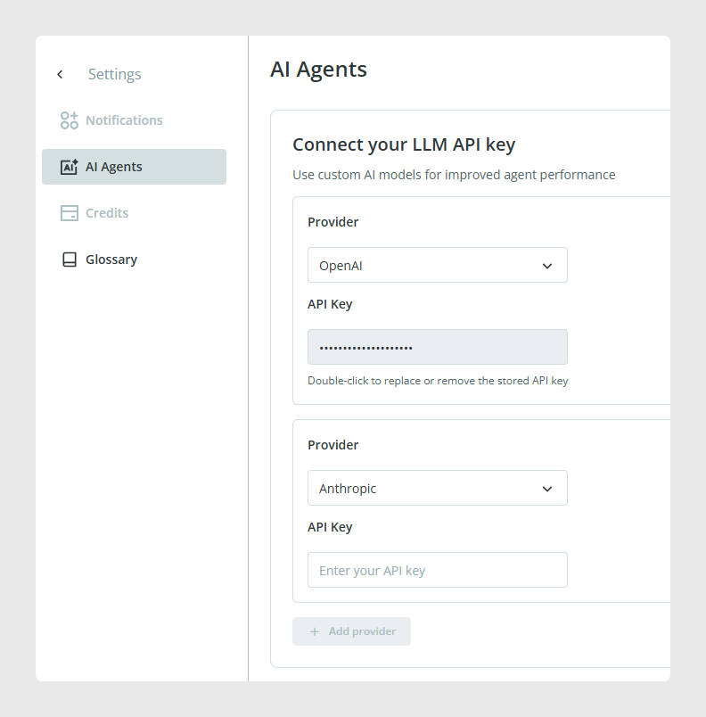Expand the OpenAI provider dropdown
Screen dimensions: 706x717
[438, 265]
